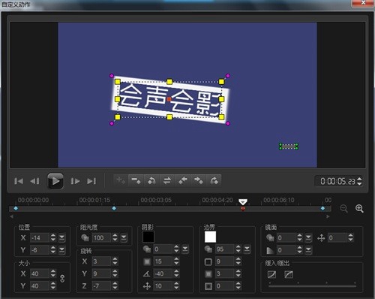Click the remove keyframe icon
Screen dimensions: 375x299
136,180
